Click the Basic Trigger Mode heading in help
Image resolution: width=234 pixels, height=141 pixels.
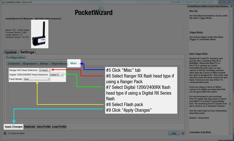tap(198, 54)
